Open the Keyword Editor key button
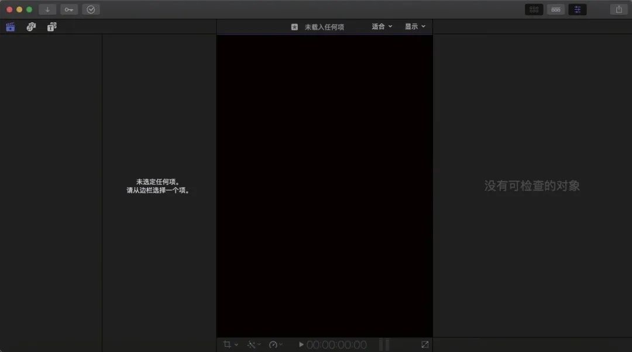 [x=69, y=9]
